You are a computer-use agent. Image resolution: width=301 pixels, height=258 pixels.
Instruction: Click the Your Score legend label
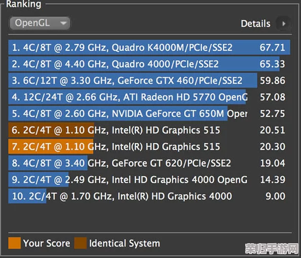(x=47, y=243)
